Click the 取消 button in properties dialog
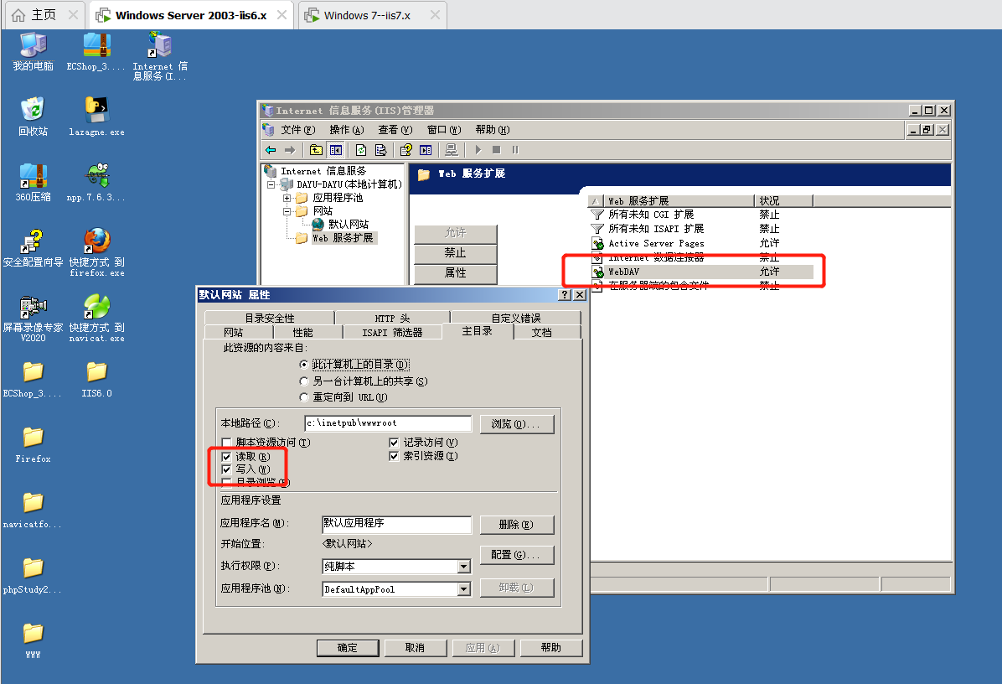The width and height of the screenshot is (1002, 684). (415, 648)
